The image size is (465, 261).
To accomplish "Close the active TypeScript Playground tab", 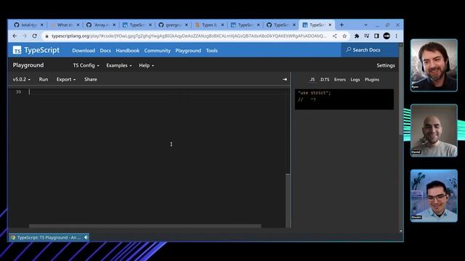I will 330,25.
